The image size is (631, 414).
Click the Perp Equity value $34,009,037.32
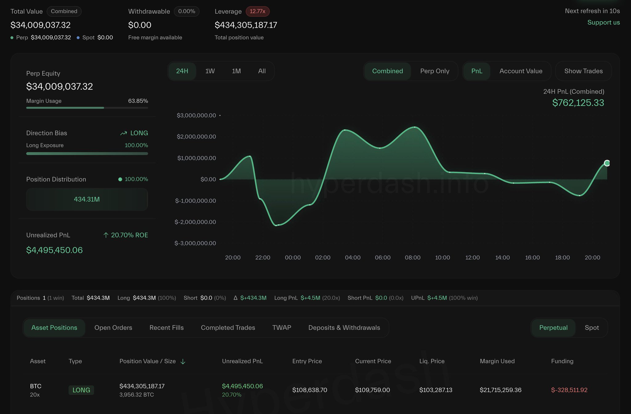coord(59,86)
